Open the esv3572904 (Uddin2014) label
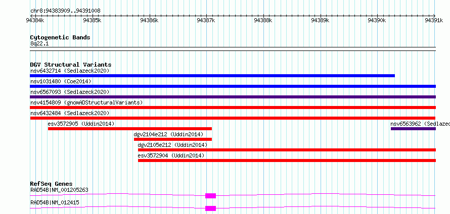Viewport: 450px width, 214px height. tap(171, 155)
